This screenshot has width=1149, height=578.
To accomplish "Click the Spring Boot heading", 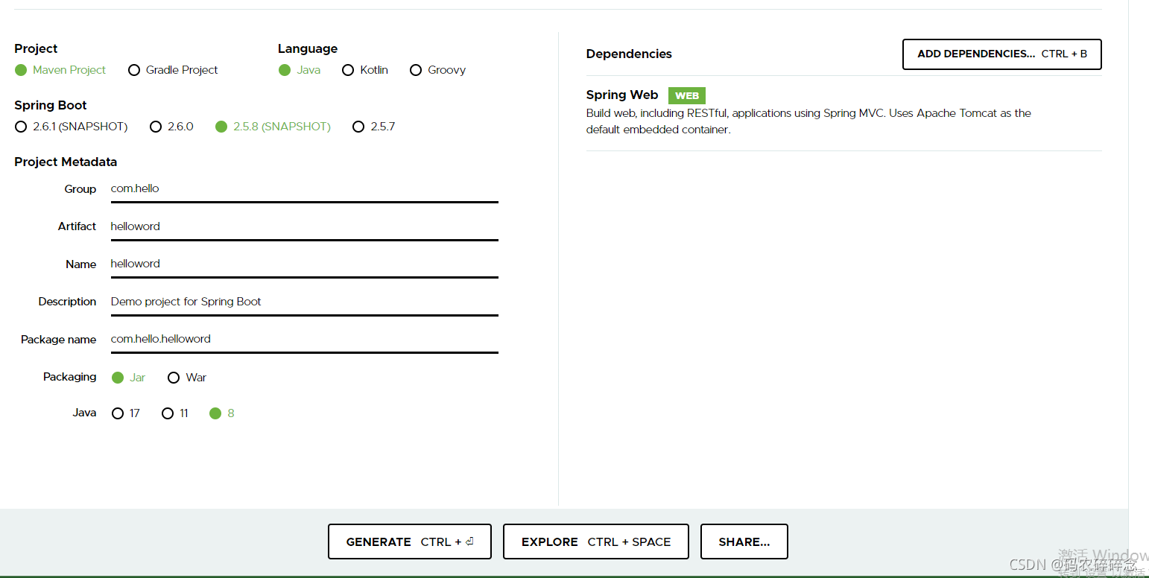I will (51, 105).
